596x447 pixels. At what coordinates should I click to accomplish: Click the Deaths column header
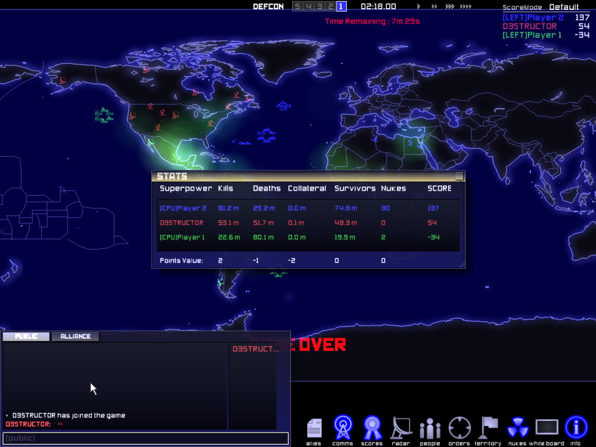[267, 188]
